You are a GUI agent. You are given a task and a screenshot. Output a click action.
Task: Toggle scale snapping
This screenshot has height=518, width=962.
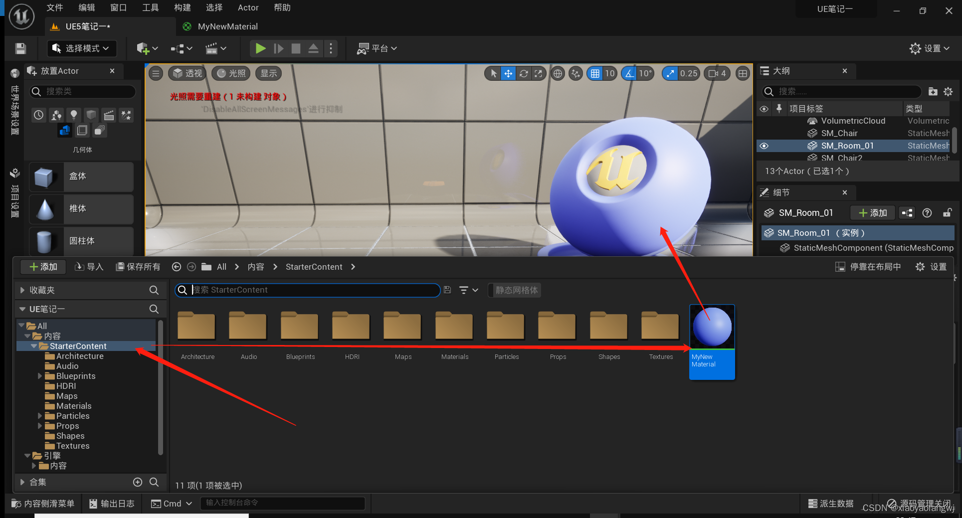pyautogui.click(x=670, y=74)
